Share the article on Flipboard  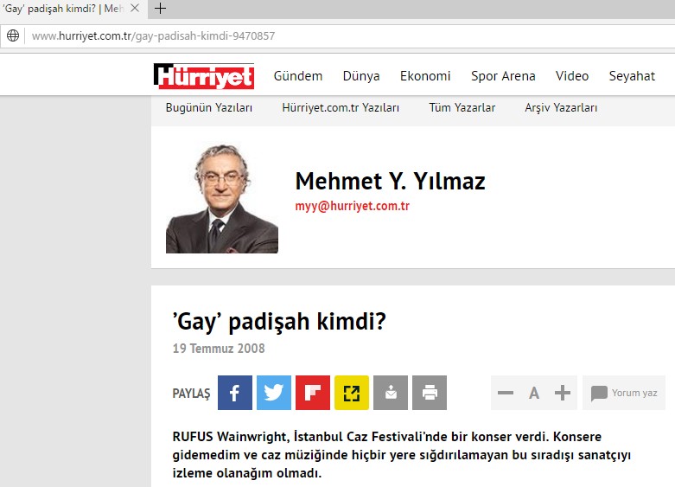[x=313, y=393]
